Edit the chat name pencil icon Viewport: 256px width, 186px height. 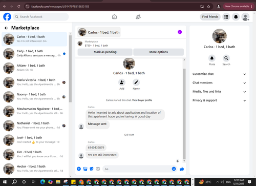(136, 82)
